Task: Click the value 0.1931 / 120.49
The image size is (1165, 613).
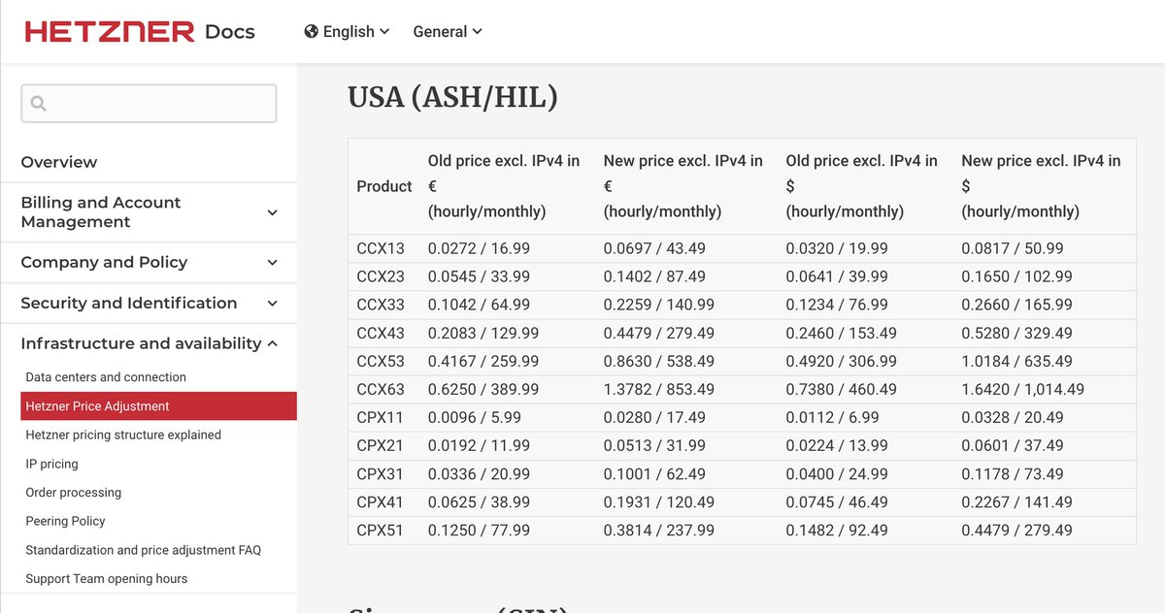Action: tap(659, 502)
